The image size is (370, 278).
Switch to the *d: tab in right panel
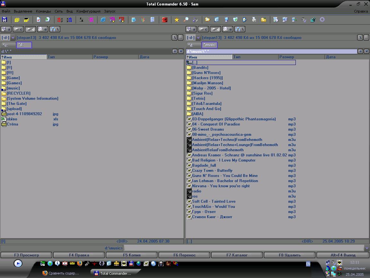(x=194, y=45)
